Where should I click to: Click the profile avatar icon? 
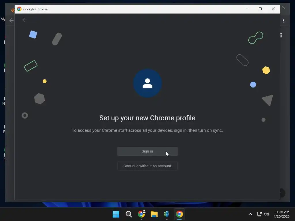click(x=147, y=83)
